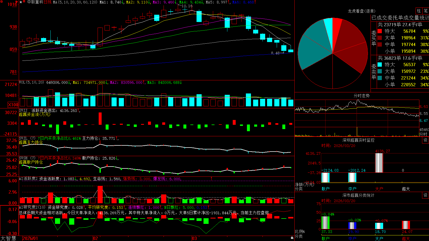This screenshot has height=241, width=429.
Task: Click the 共 36823单 sell orders summary
Action: coord(400,58)
